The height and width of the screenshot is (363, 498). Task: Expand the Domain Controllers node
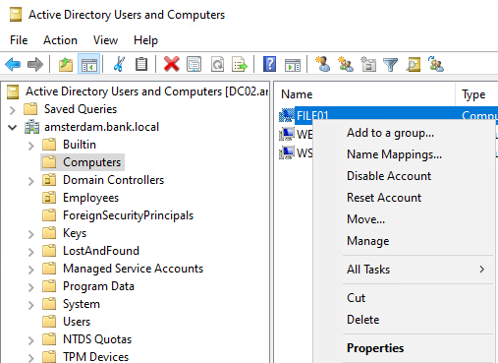(30, 181)
